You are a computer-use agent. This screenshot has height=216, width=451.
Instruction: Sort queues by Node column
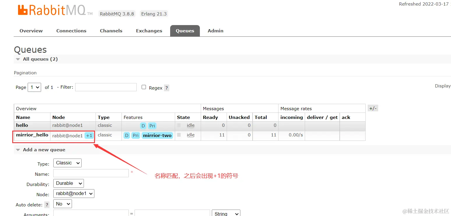[59, 117]
